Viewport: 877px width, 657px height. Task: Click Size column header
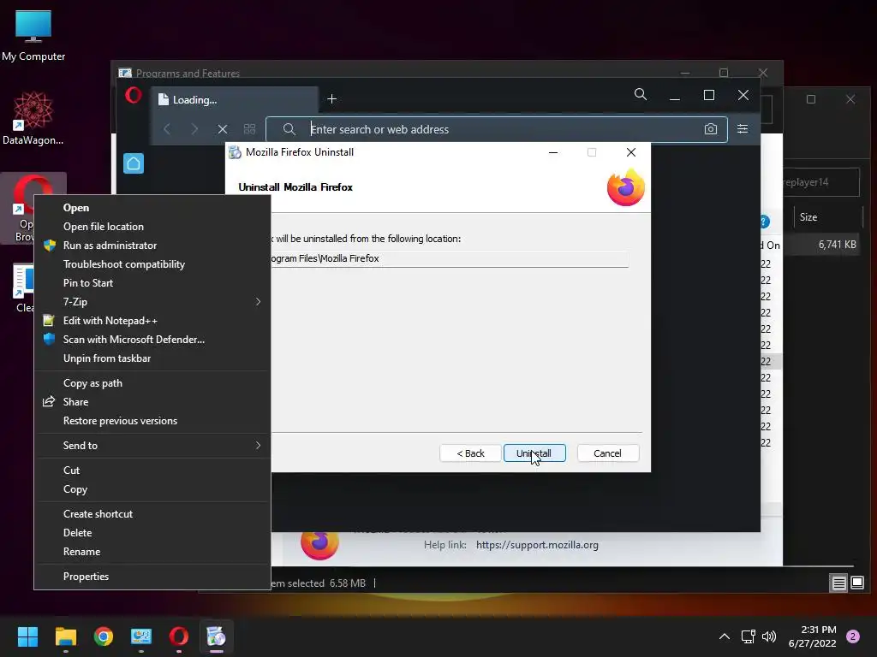tap(828, 216)
